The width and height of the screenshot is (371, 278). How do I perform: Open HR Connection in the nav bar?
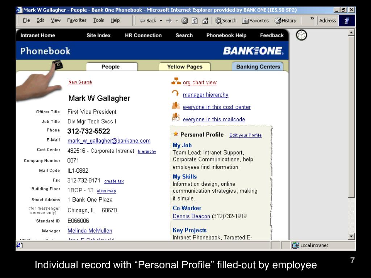[x=143, y=35]
